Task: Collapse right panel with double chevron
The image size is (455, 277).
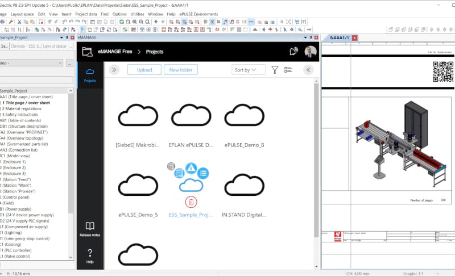Action: (308, 70)
